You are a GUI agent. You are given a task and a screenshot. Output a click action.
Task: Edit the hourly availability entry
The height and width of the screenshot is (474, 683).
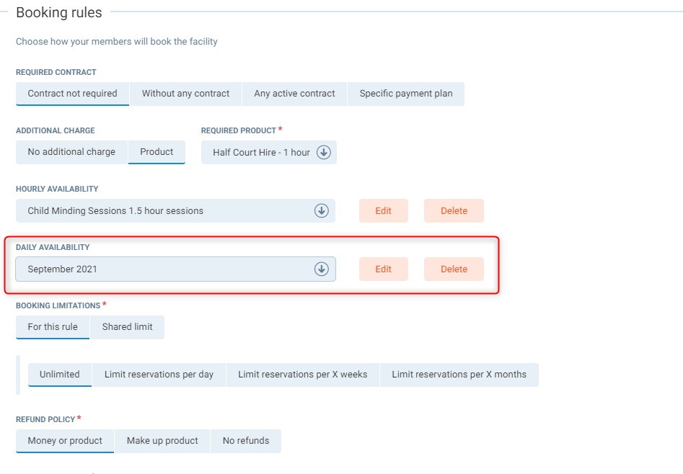point(384,211)
